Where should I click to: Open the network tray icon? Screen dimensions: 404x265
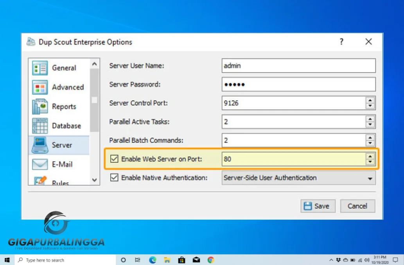click(x=360, y=260)
